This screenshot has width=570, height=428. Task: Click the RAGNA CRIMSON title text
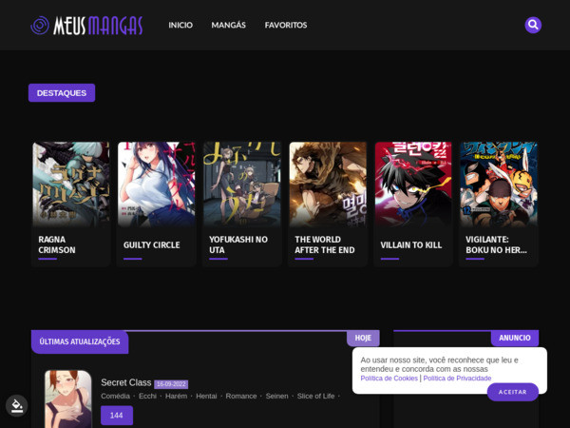pyautogui.click(x=57, y=244)
